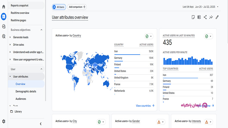Click warning triangle on Gender card
Image resolution: width=228 pixels, height=128 pixels.
pos(159,122)
